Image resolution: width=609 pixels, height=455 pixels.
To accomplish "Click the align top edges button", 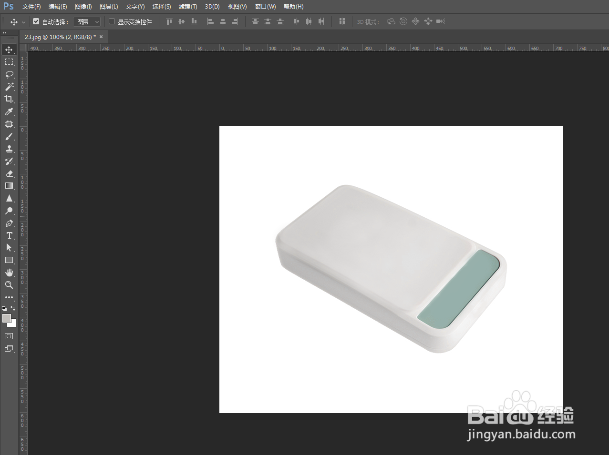I will 168,21.
